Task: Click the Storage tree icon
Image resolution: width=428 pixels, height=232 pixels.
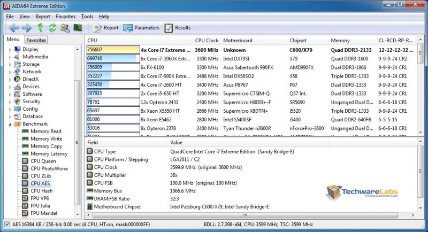Action: (x=17, y=64)
